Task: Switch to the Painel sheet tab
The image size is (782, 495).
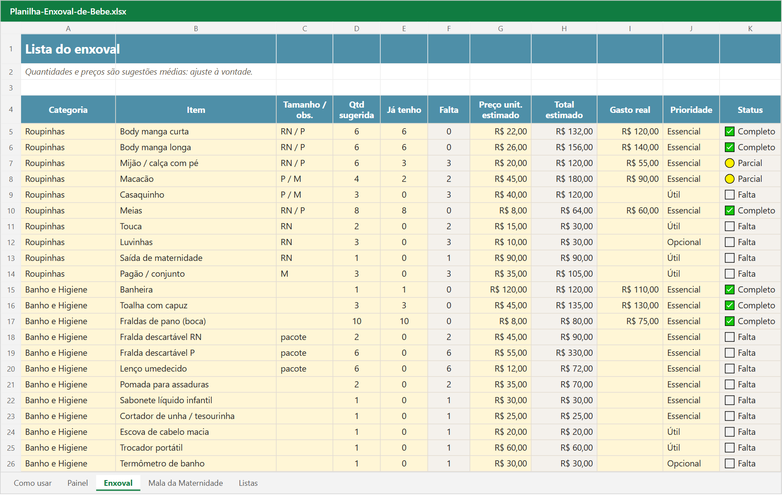Action: (x=77, y=483)
